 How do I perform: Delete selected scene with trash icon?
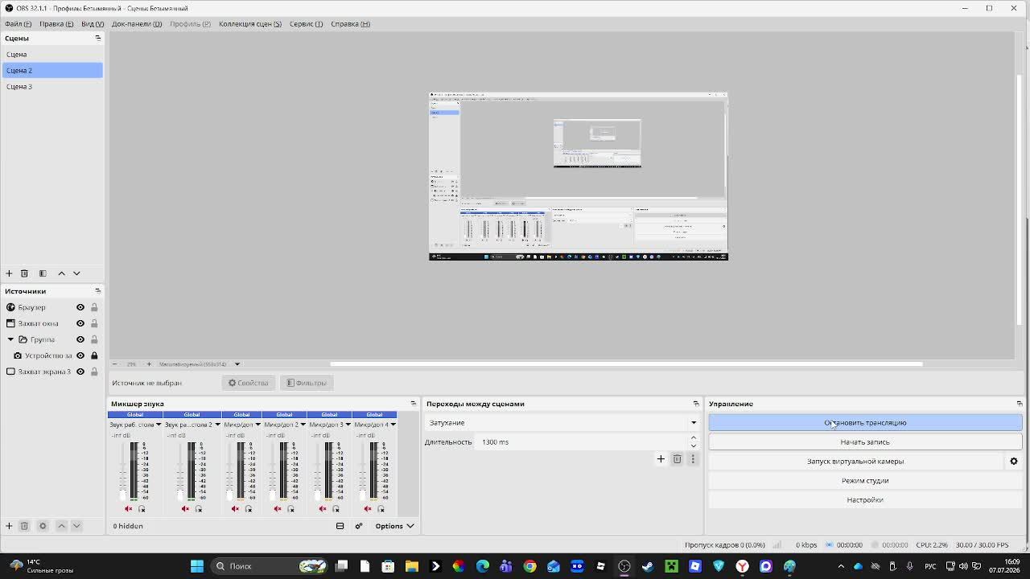pyautogui.click(x=24, y=273)
